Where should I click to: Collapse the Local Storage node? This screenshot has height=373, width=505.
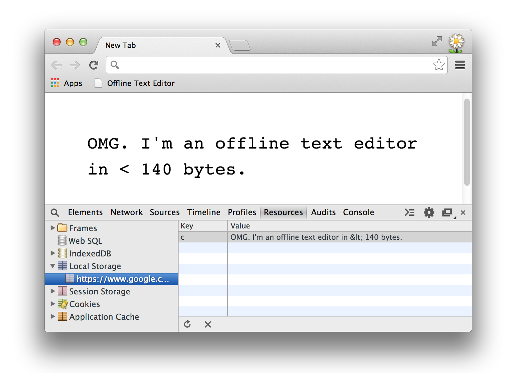click(x=53, y=266)
